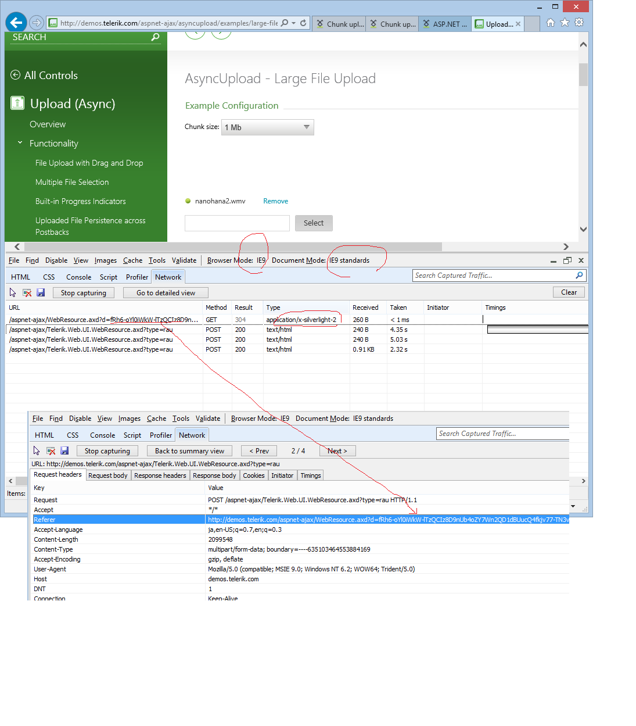Open the File menu in upper dev tools

[x=14, y=260]
